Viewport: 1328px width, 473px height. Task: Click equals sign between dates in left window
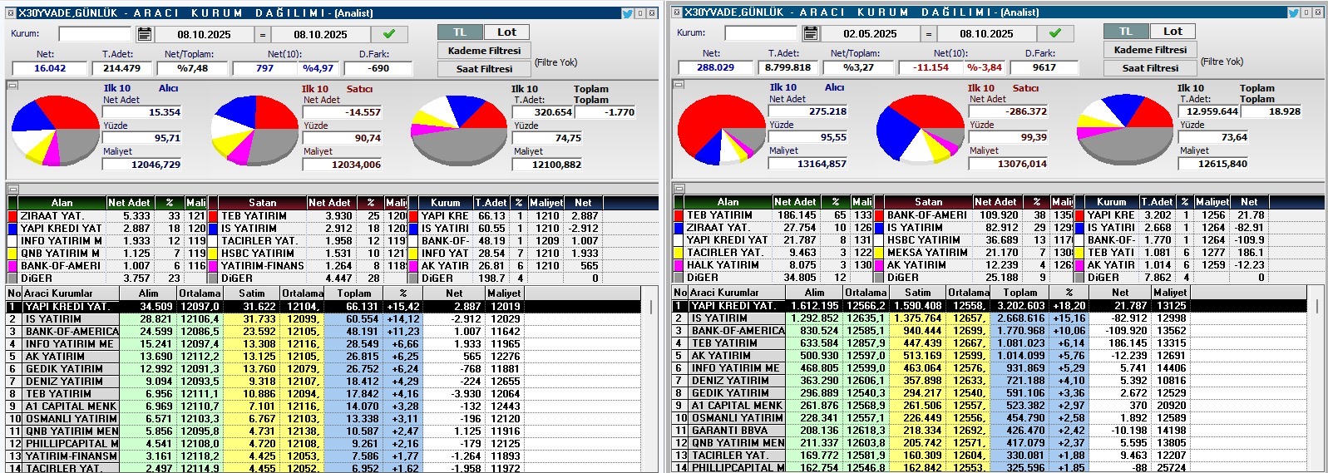[263, 35]
